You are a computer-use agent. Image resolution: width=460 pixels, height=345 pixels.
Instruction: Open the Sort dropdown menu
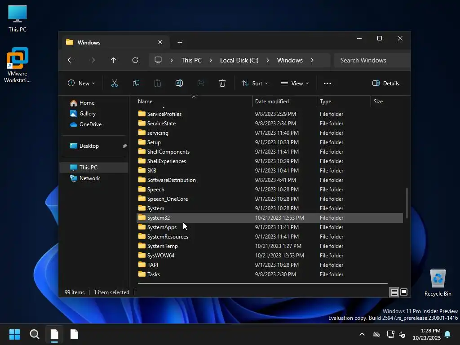pyautogui.click(x=255, y=84)
